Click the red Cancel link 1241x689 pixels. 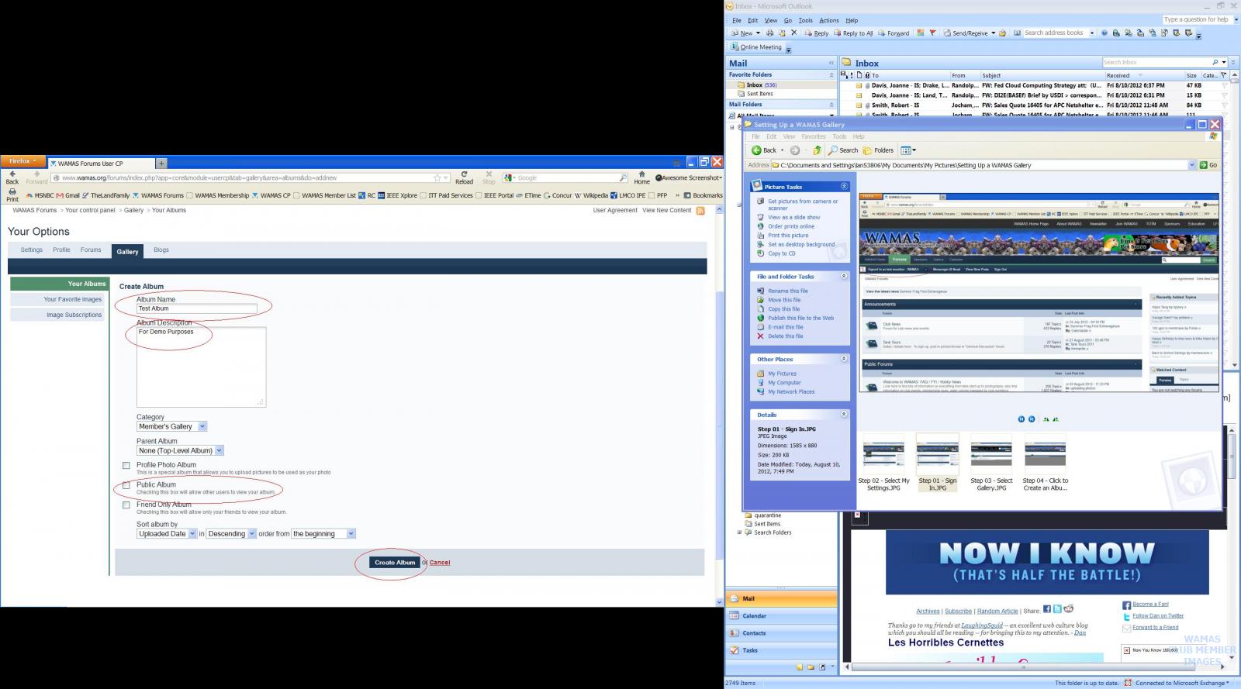[440, 563]
